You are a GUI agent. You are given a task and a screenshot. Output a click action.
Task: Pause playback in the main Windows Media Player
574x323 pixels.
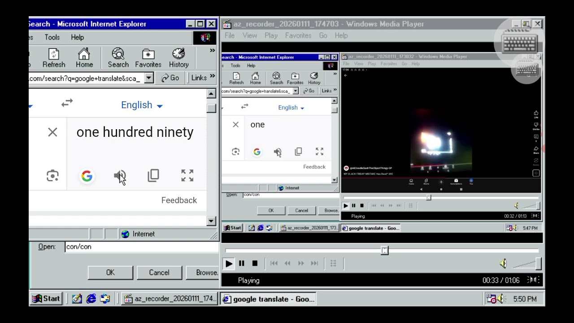[242, 263]
